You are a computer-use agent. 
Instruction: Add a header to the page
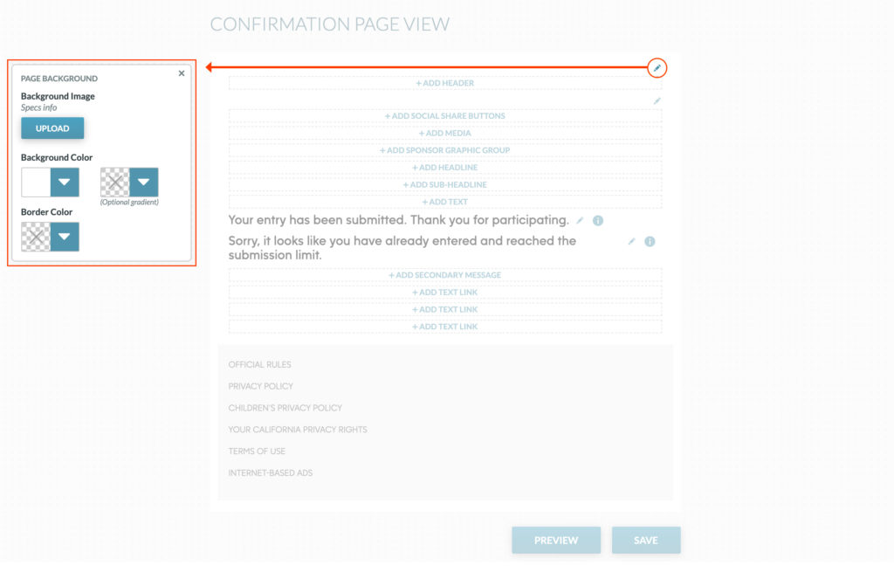445,83
